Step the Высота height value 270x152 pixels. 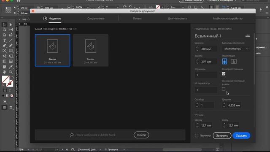(x=197, y=62)
